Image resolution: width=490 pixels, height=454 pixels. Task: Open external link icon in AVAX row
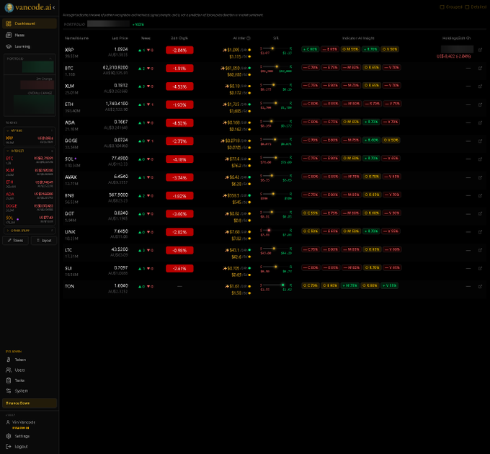(x=480, y=177)
